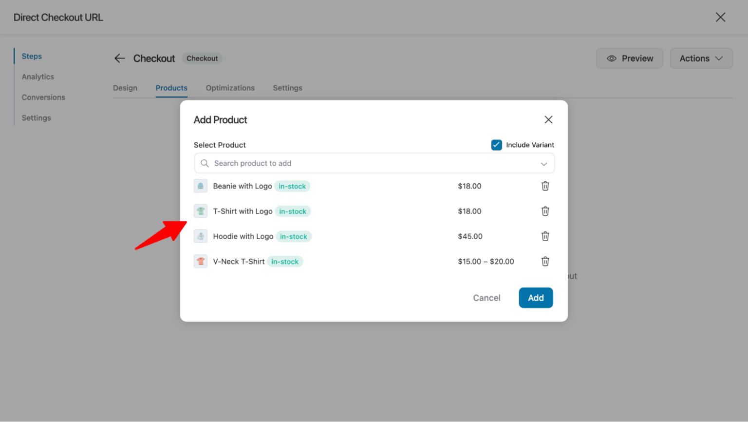This screenshot has height=422, width=748.
Task: Open the Design tab
Action: [125, 88]
